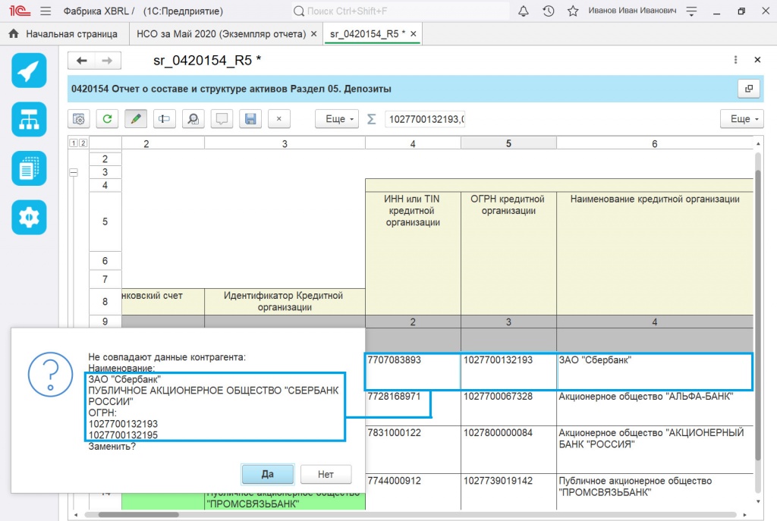Go forward with the right arrow button
This screenshot has width=777, height=521.
(x=107, y=61)
